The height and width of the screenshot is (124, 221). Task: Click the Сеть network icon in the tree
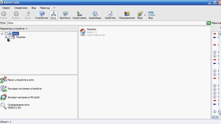pyautogui.click(x=10, y=34)
